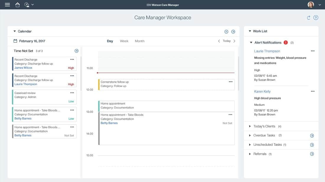Open the user profile avatar
Viewport: 325px width, 182px height.
(x=311, y=4)
